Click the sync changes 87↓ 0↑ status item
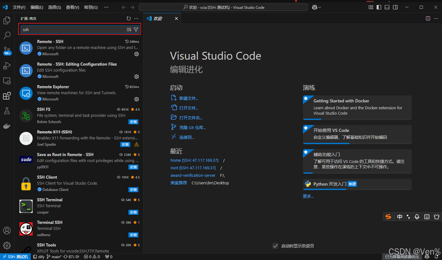 (x=72, y=257)
